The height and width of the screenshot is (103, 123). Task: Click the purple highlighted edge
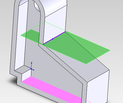pos(54,38)
